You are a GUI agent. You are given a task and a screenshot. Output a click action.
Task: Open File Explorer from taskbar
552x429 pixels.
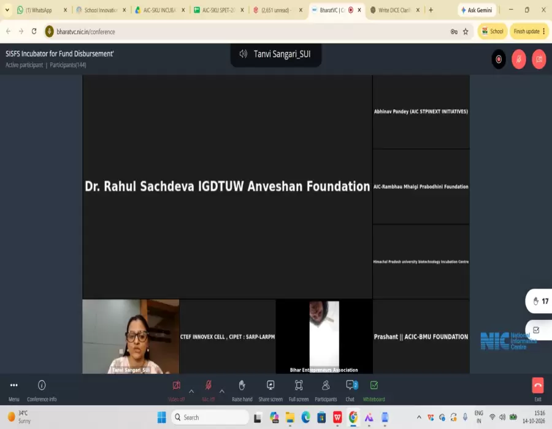289,417
